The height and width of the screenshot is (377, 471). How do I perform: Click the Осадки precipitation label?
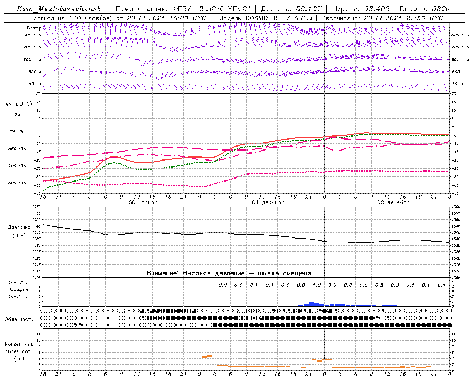click(19, 289)
